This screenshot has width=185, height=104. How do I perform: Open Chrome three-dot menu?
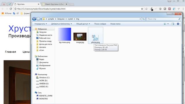coord(183,9)
